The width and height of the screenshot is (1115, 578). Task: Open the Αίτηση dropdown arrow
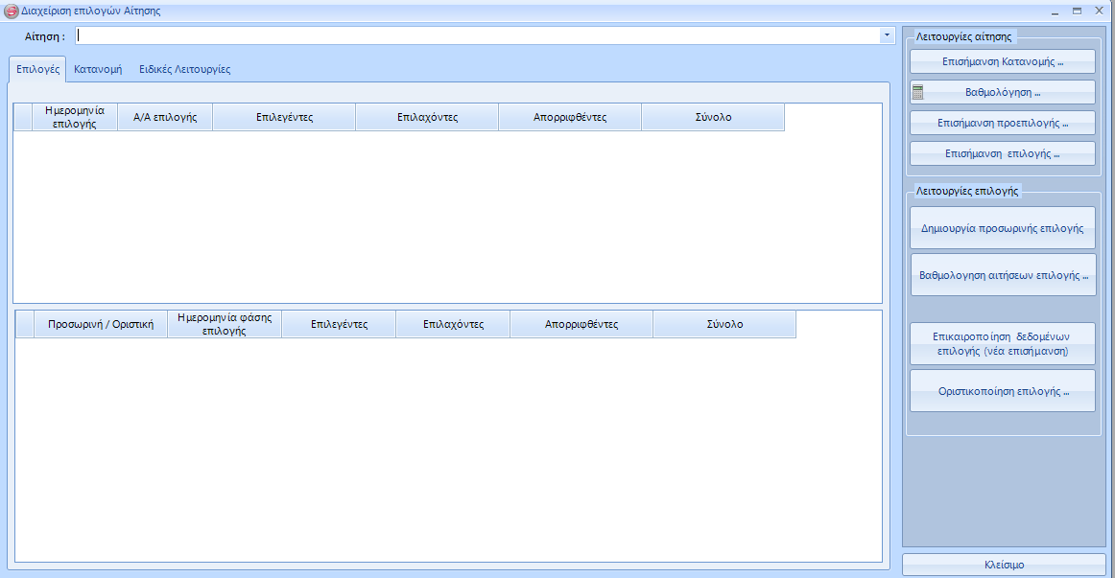[886, 35]
